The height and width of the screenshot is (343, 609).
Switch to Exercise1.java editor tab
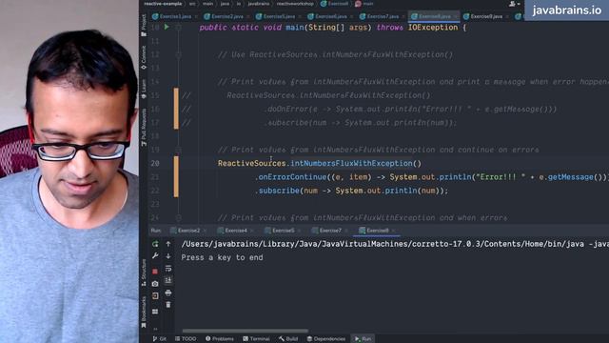(x=175, y=16)
